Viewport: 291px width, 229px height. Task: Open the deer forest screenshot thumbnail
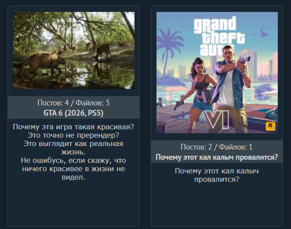(x=74, y=50)
